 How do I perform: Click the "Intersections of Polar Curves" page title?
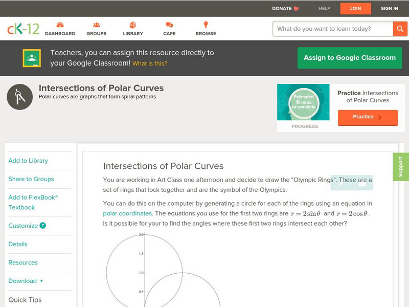point(101,88)
